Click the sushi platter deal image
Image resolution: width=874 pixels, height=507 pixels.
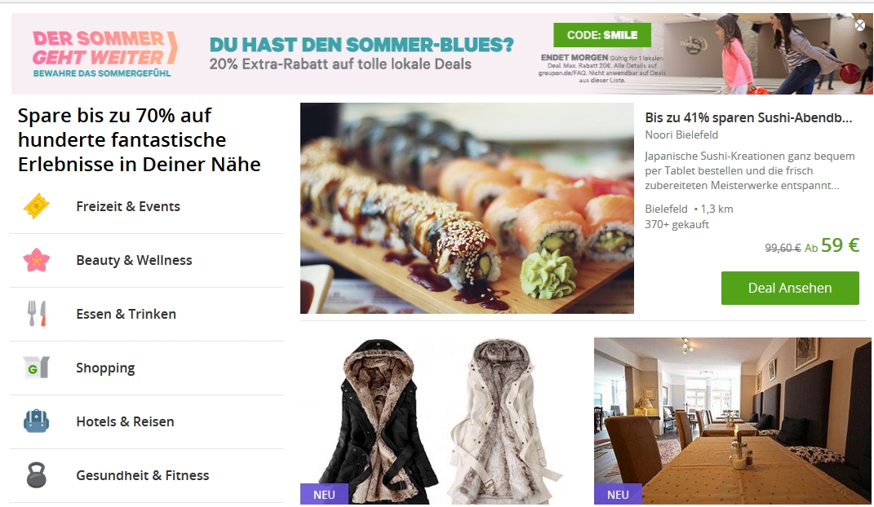point(467,208)
